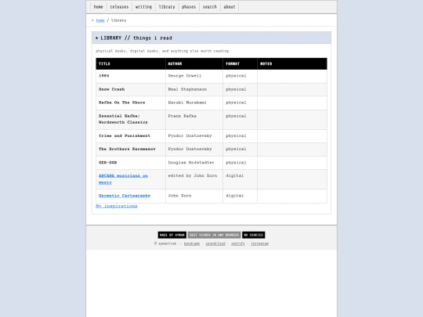Select the Essential Kafka: Wordsworth Classics title
The height and width of the screenshot is (317, 423).
click(123, 119)
